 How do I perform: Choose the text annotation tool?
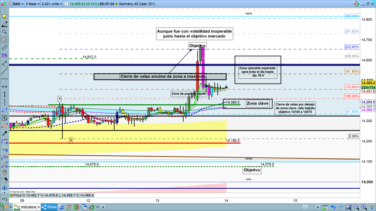click(x=4, y=118)
